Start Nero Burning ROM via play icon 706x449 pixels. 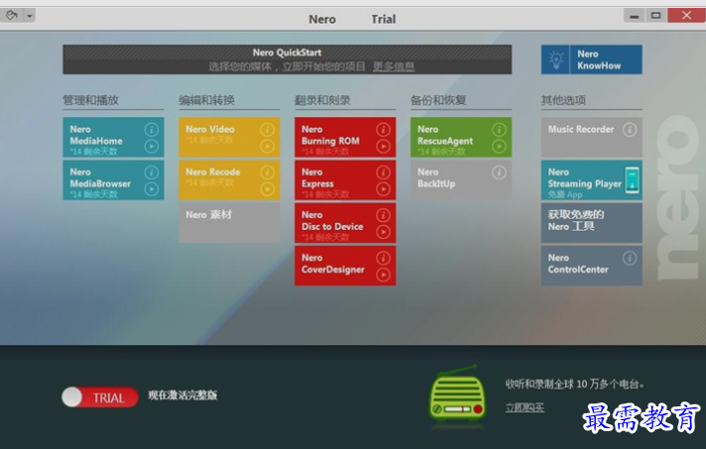tap(383, 147)
